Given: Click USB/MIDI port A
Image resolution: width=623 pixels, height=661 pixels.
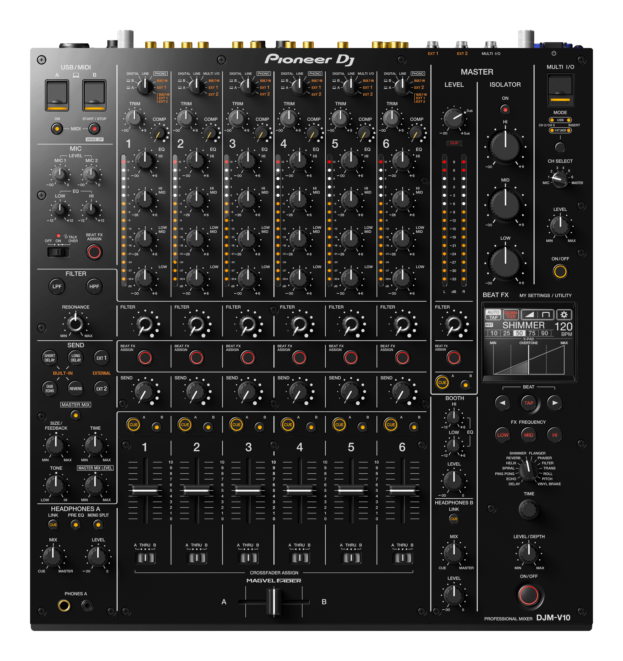Looking at the screenshot, I should tap(57, 96).
